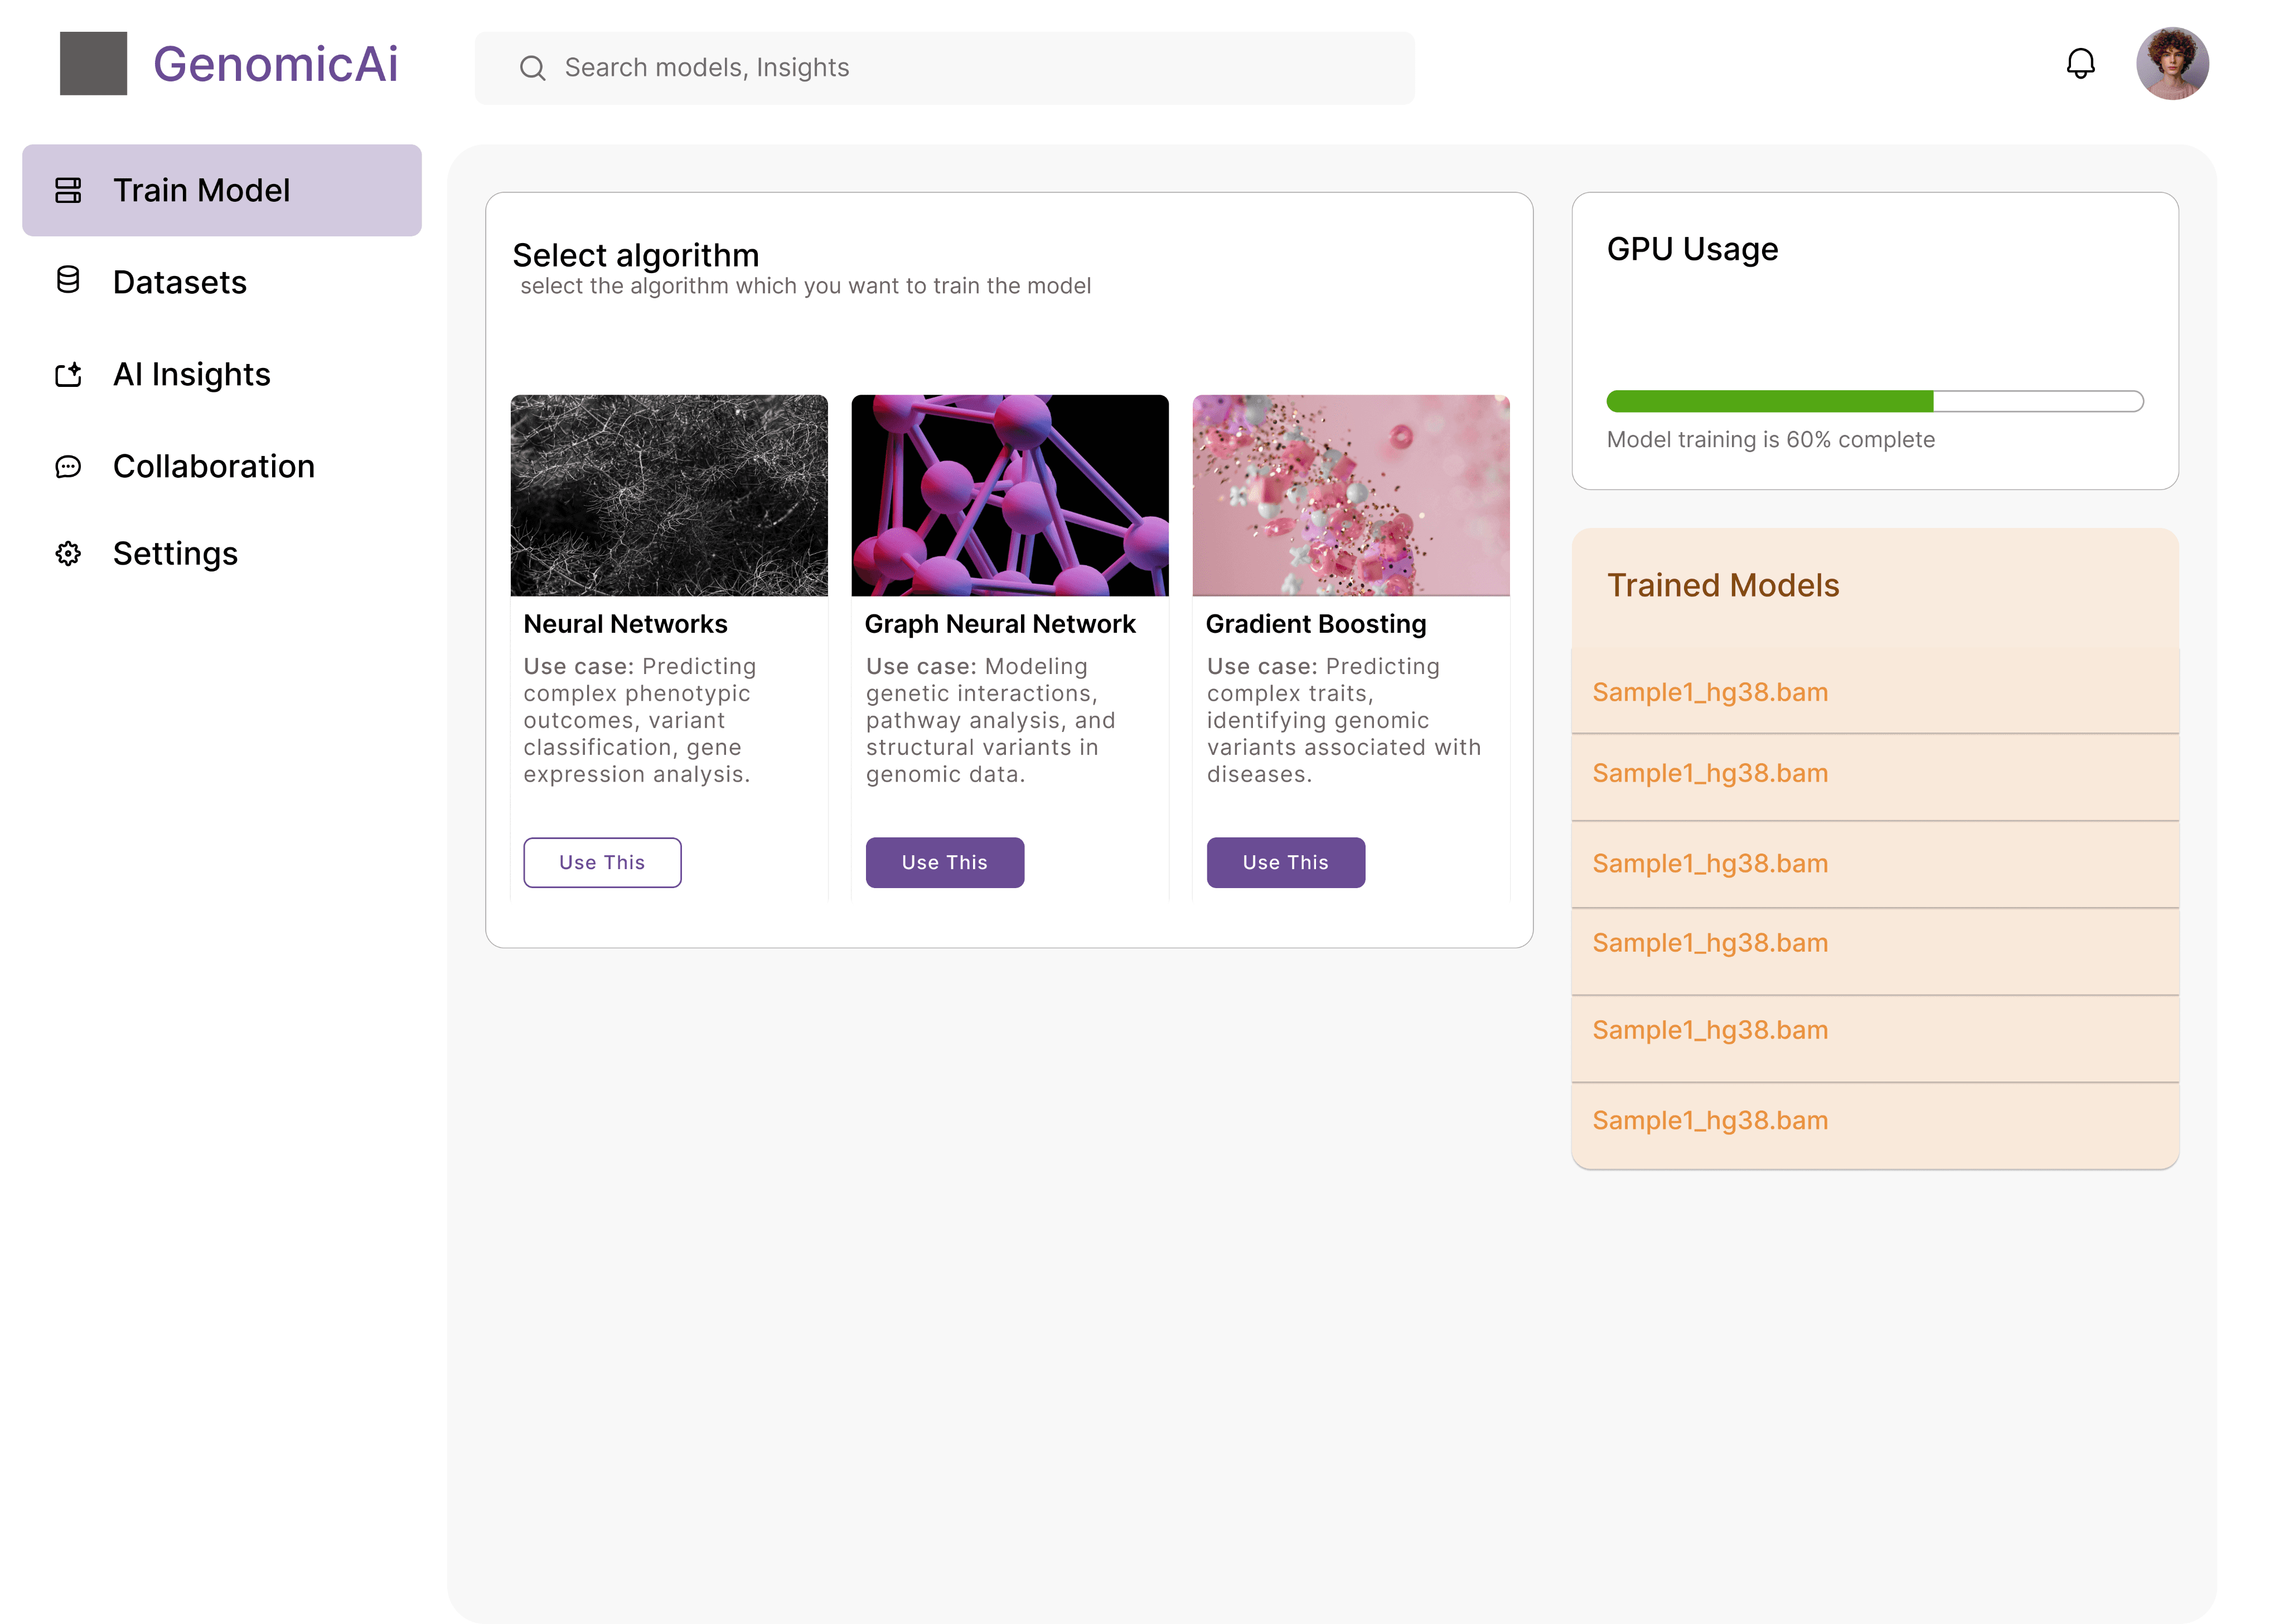Open the first Sample1_hg38.bam trained model
This screenshot has height=1624, width=2284.
(x=1709, y=692)
